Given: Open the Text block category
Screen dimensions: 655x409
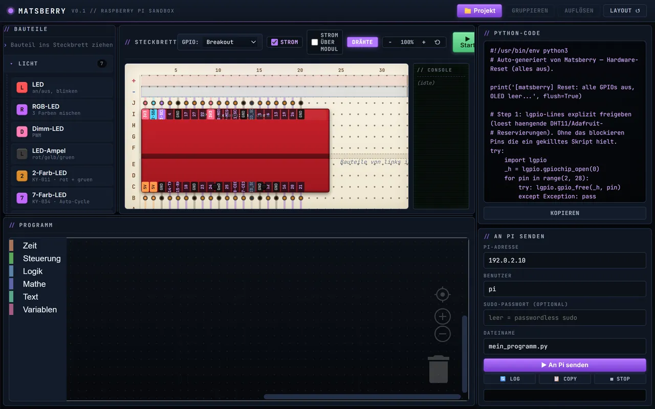Looking at the screenshot, I should tap(38, 297).
